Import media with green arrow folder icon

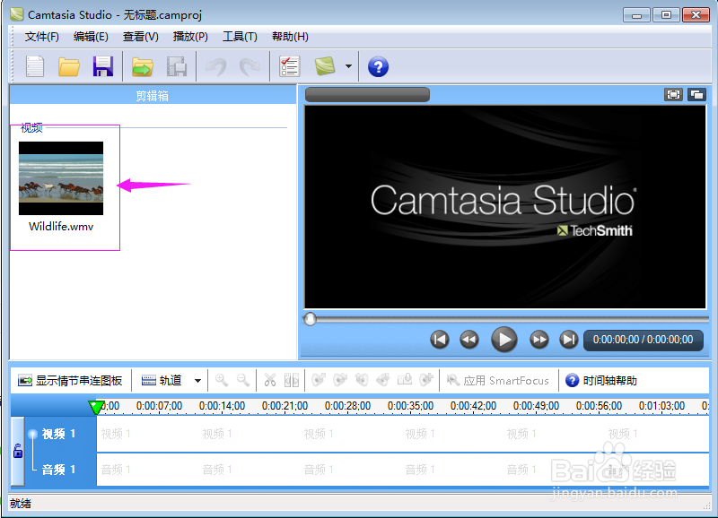(x=143, y=66)
